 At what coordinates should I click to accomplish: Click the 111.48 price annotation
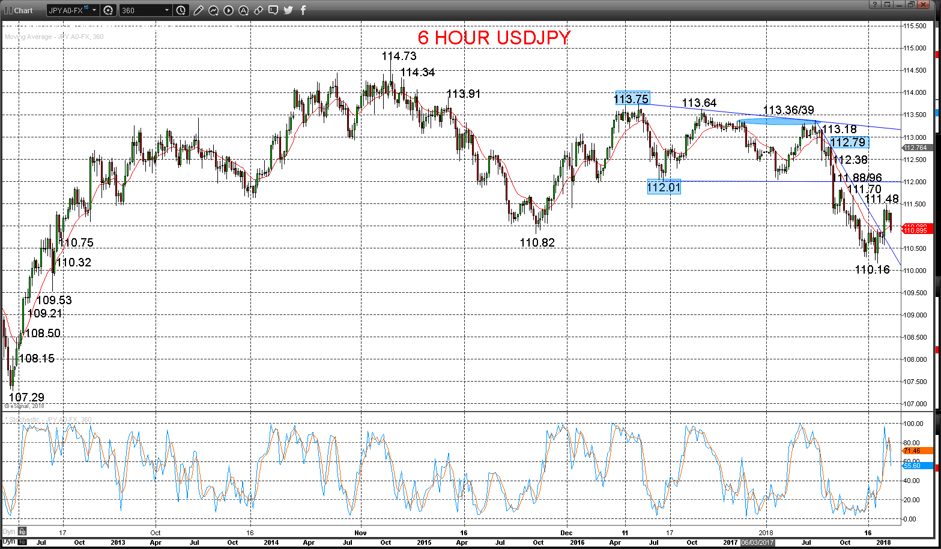coord(882,199)
